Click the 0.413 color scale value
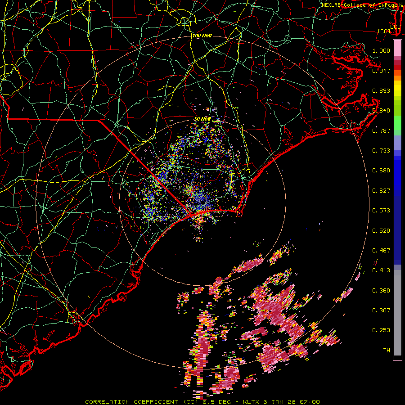 [x=381, y=270]
